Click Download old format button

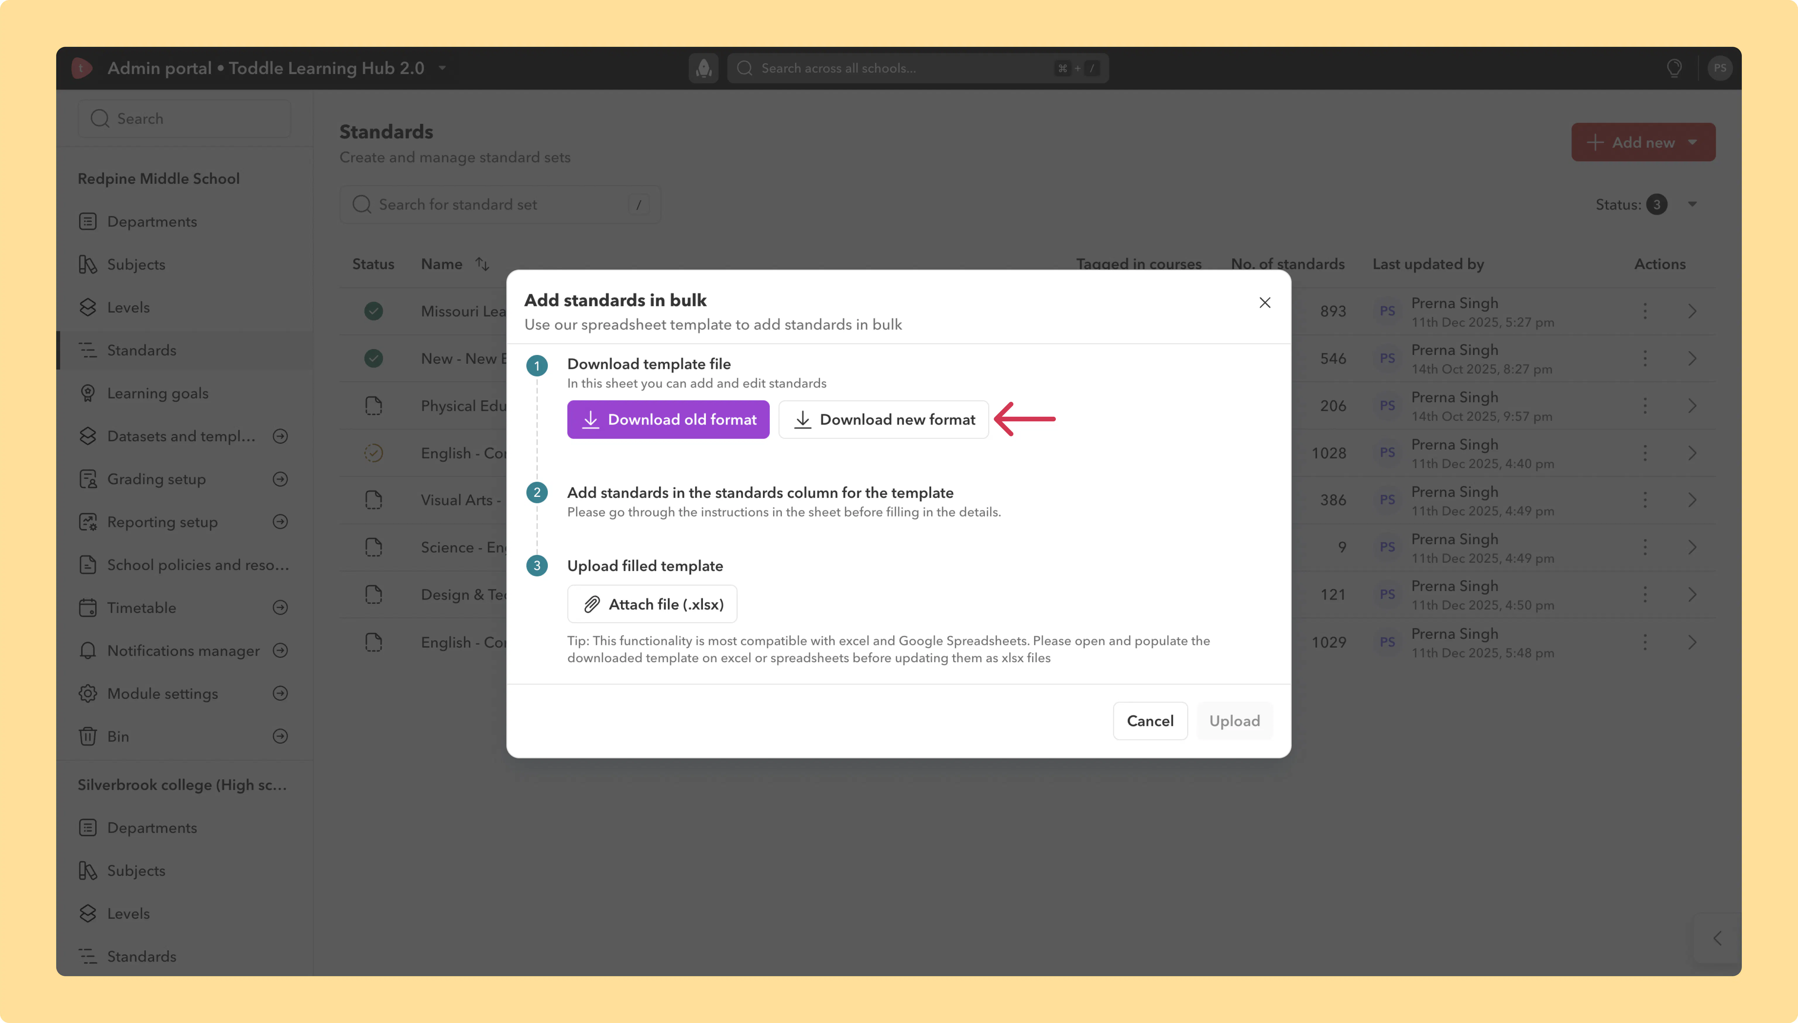(x=668, y=419)
